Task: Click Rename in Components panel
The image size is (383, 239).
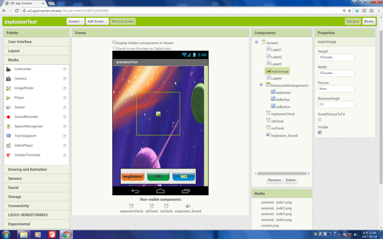Action: tap(274, 180)
